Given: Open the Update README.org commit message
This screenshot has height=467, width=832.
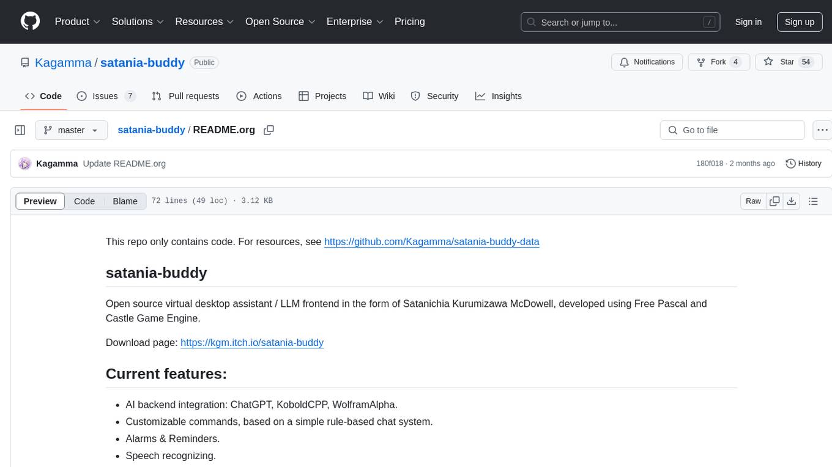Looking at the screenshot, I should pyautogui.click(x=124, y=164).
